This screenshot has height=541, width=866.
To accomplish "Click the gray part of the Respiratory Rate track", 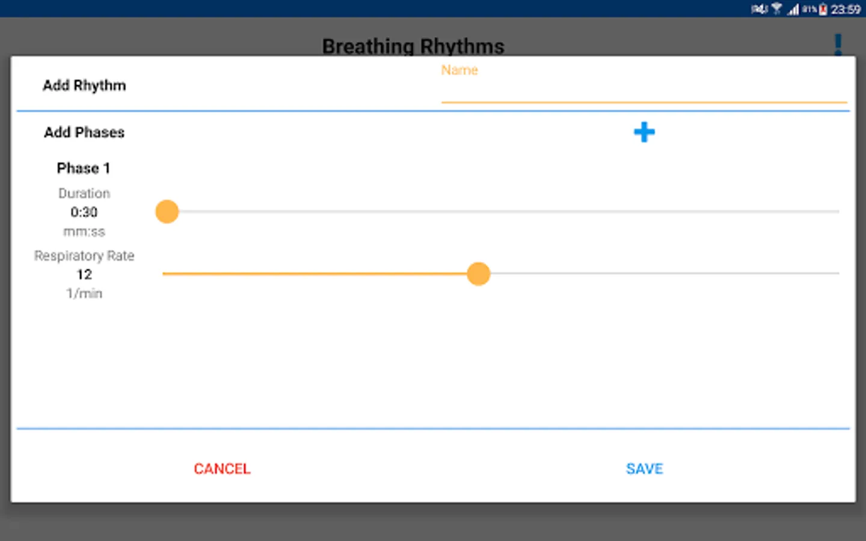I will 665,274.
